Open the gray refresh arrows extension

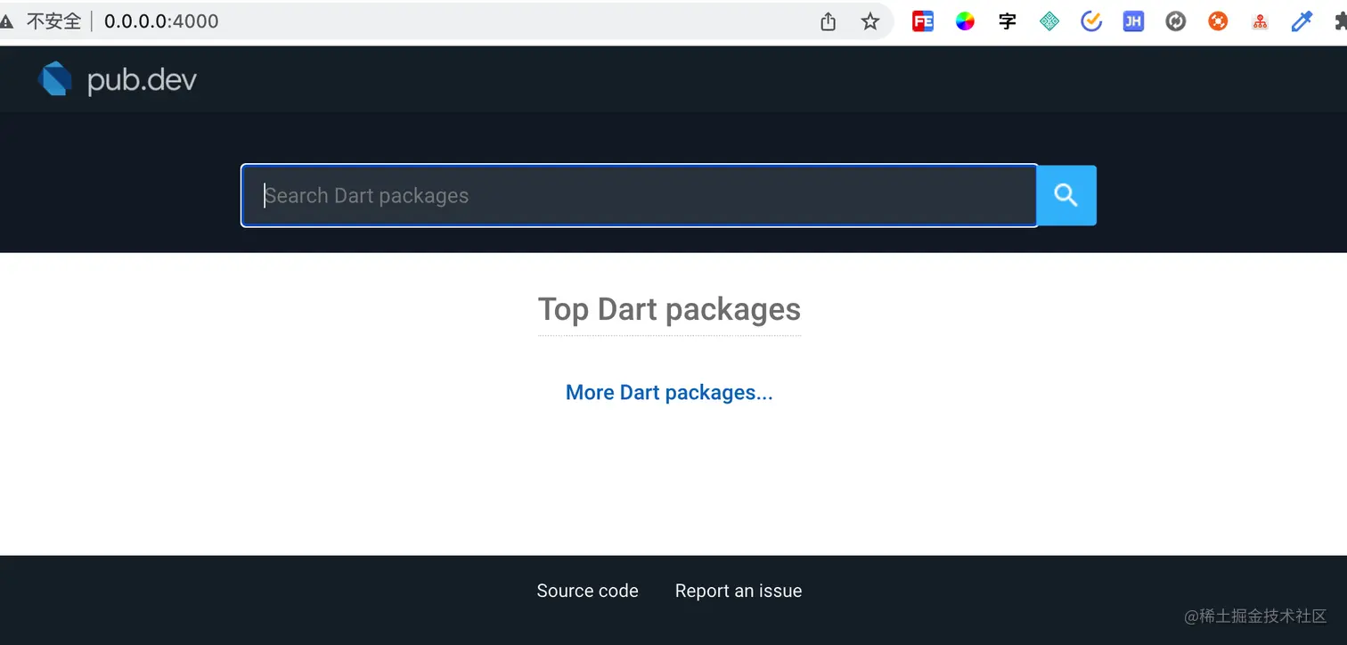[x=1176, y=21]
